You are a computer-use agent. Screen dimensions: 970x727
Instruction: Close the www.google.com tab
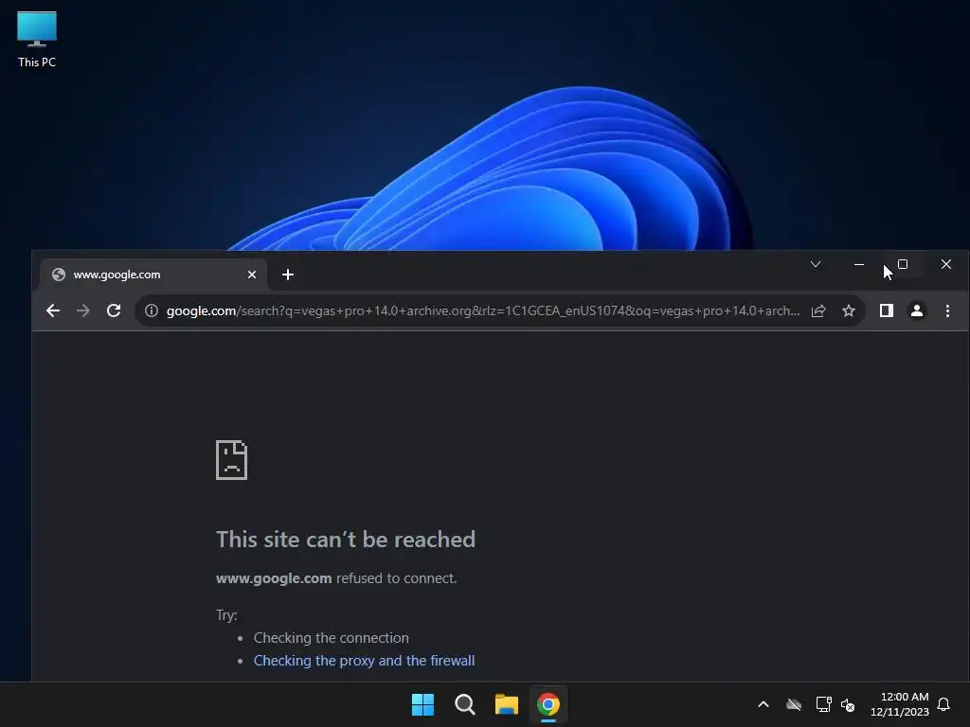[252, 275]
